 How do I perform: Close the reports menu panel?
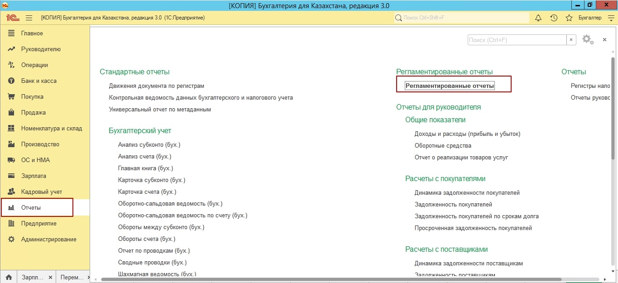(x=604, y=40)
